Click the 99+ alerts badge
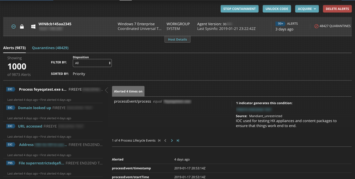 coord(280,24)
